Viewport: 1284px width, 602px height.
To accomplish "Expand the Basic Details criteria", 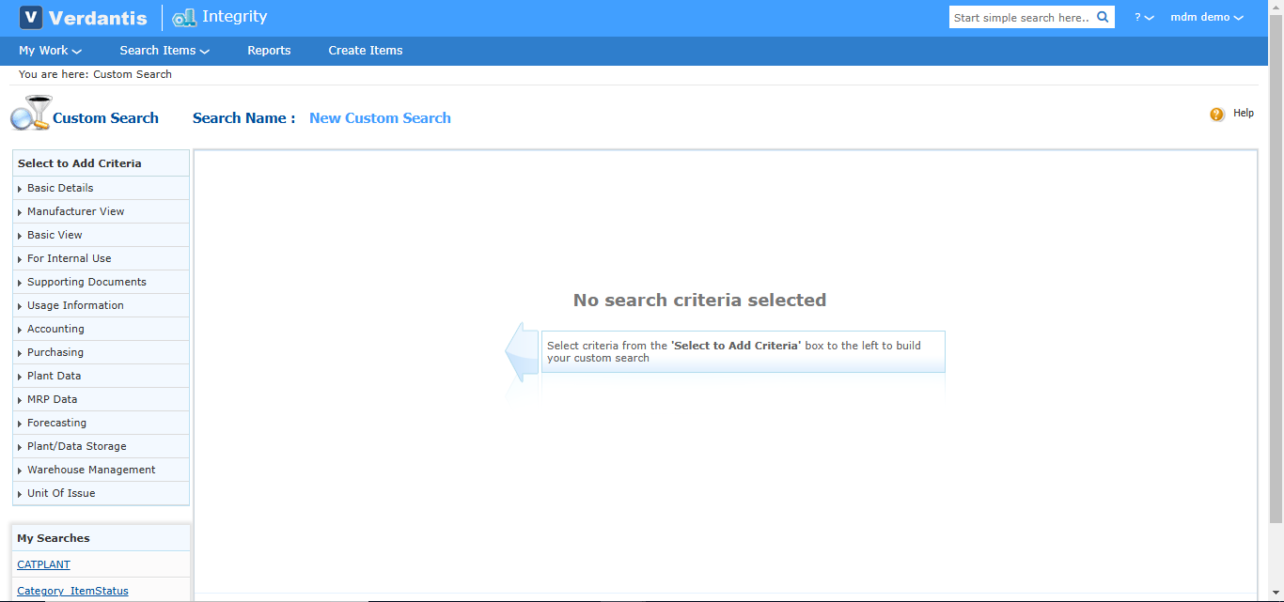I will pos(60,188).
